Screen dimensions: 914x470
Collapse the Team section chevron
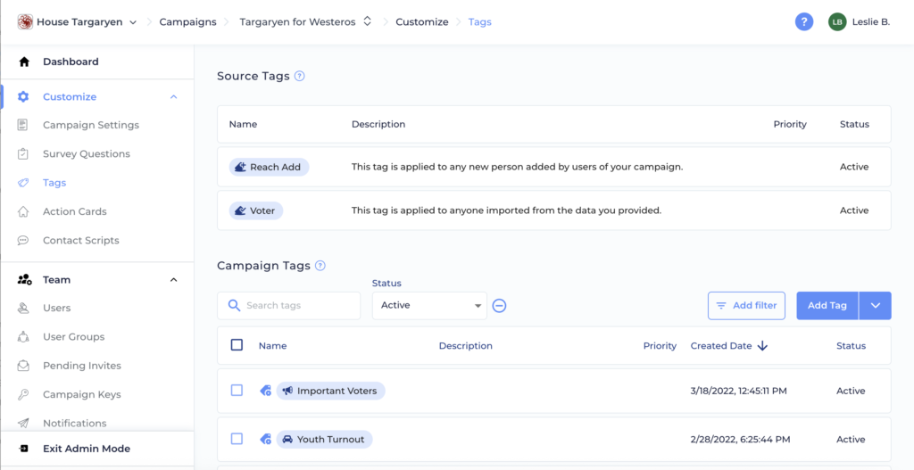point(173,280)
